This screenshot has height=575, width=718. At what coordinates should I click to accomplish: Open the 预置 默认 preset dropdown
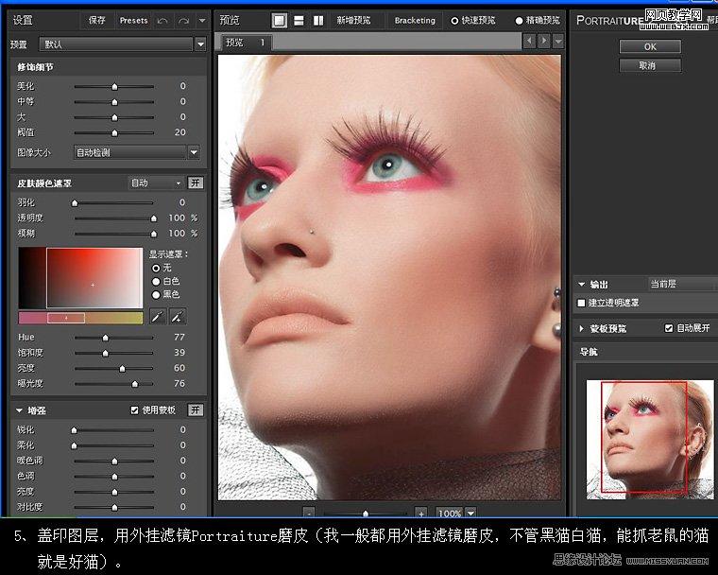tap(122, 44)
